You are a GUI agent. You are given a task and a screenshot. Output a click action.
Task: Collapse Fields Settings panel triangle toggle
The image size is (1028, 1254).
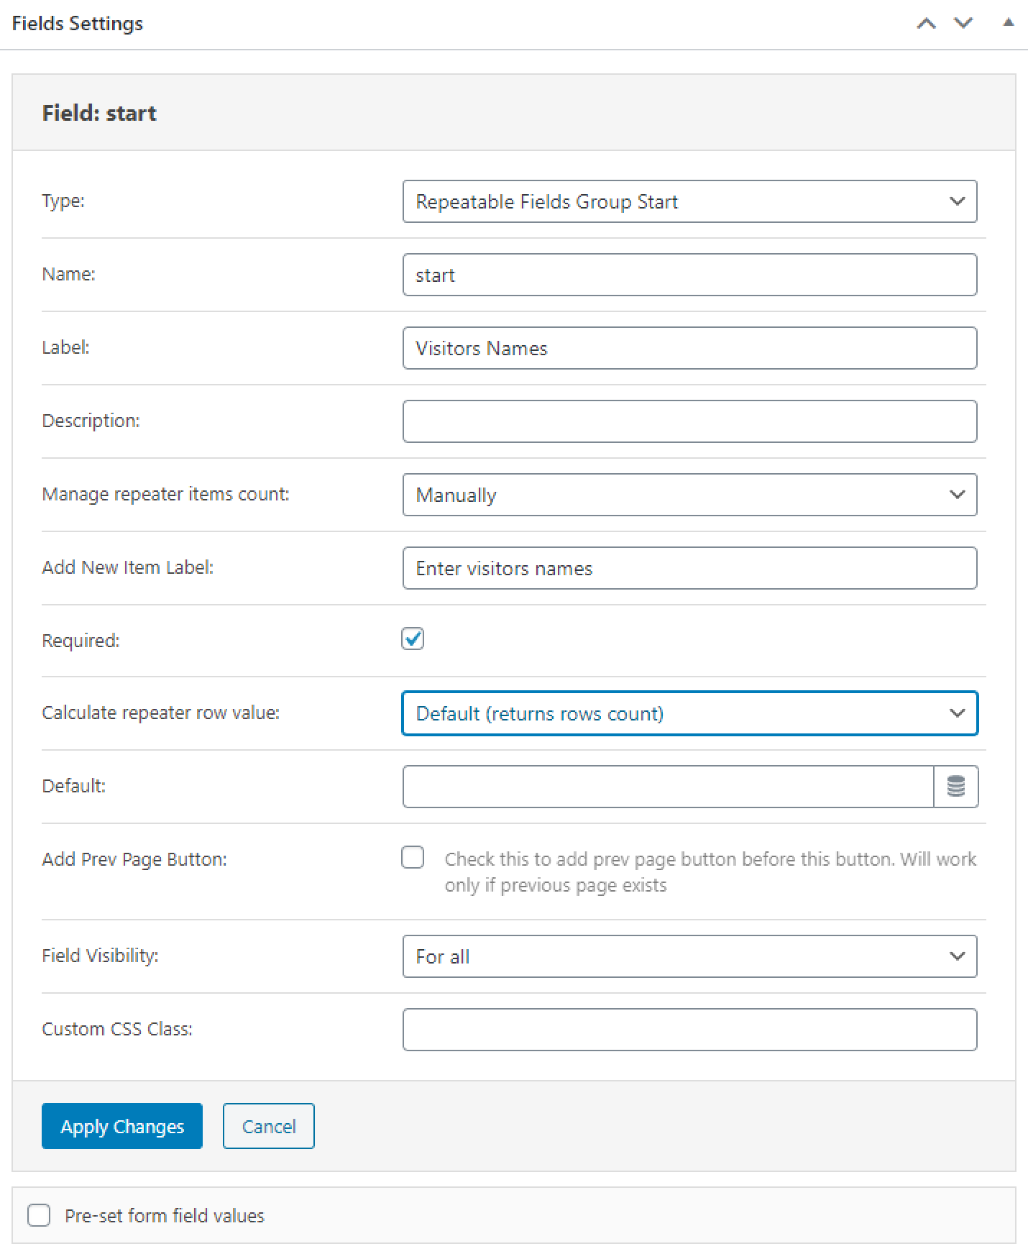pos(1009,23)
